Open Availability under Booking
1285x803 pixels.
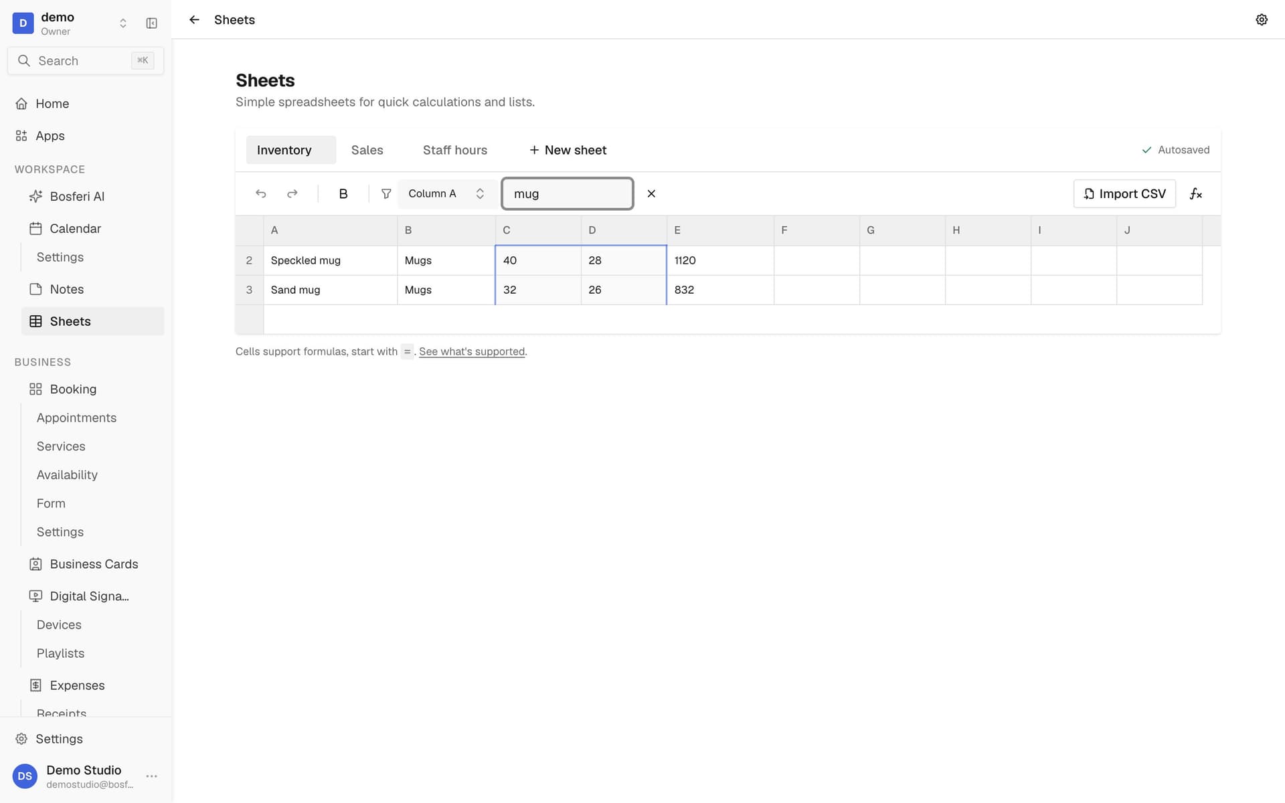67,474
